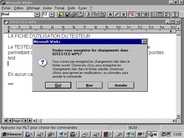
Task: Click the 13:59 clock in the tray
Action: coord(177,134)
